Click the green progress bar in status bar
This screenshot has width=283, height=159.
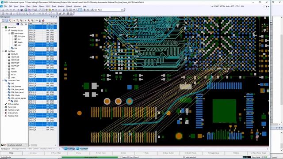coord(90,157)
